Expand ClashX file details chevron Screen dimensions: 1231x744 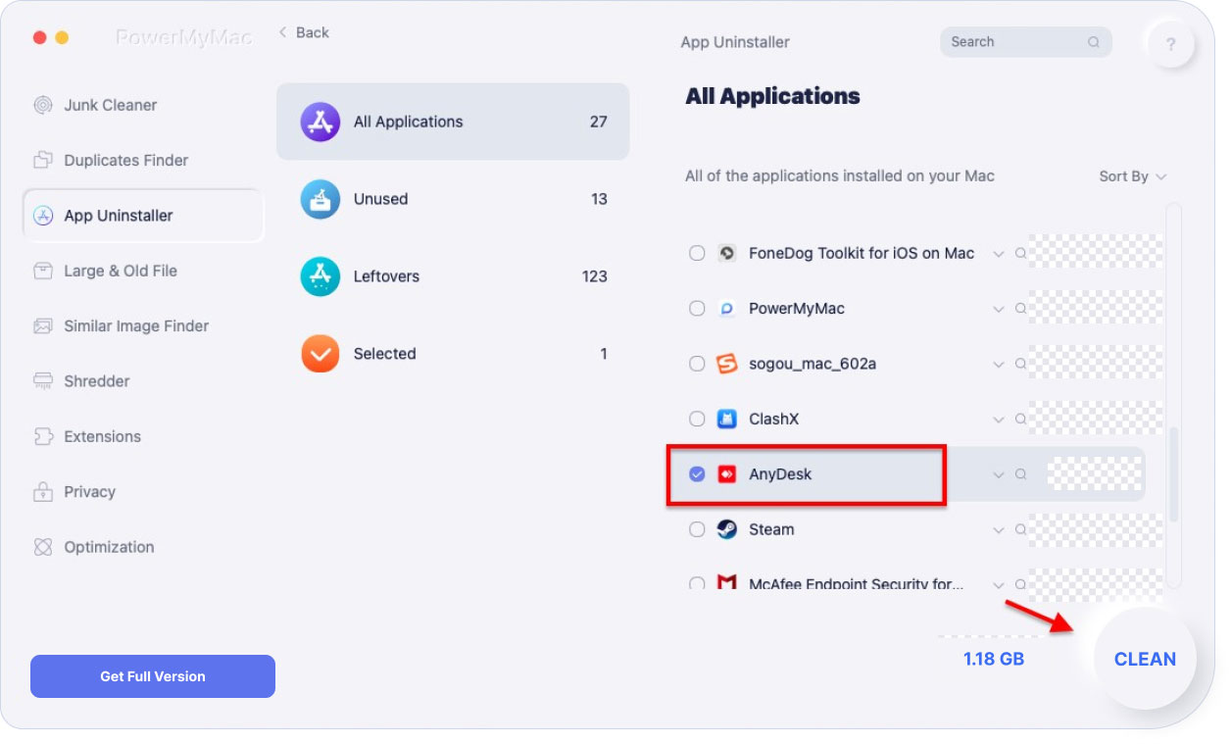point(999,420)
